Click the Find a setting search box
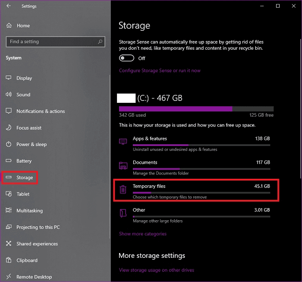The image size is (302, 282). click(51, 41)
